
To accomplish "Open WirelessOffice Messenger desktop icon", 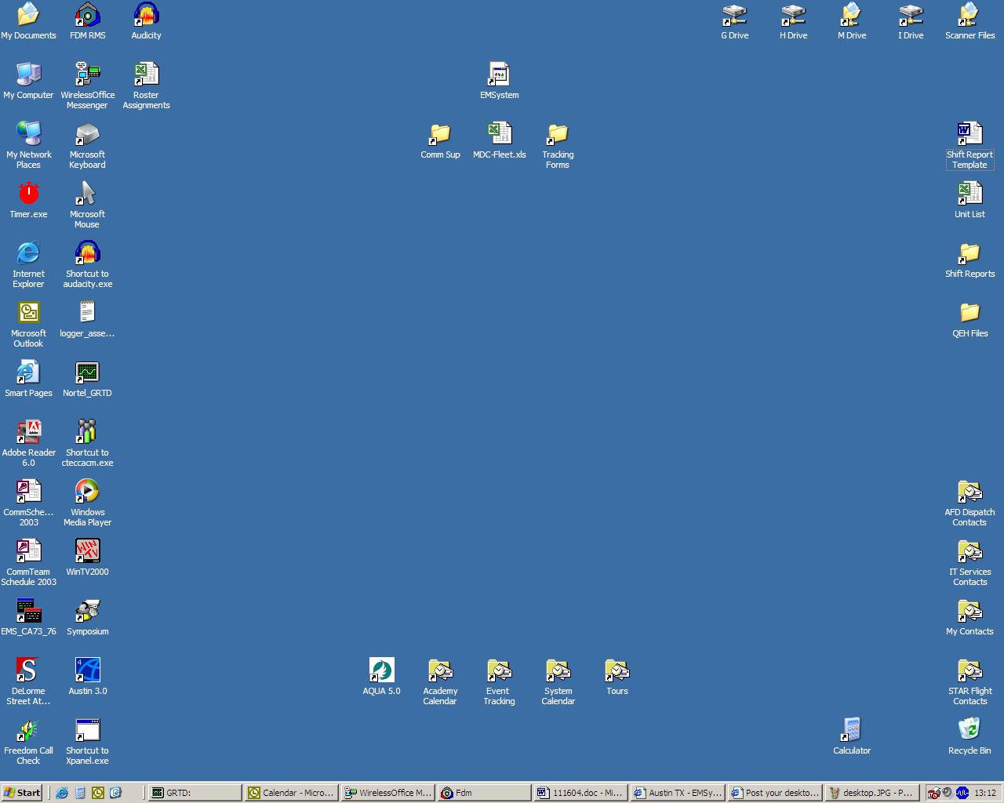I will (87, 85).
